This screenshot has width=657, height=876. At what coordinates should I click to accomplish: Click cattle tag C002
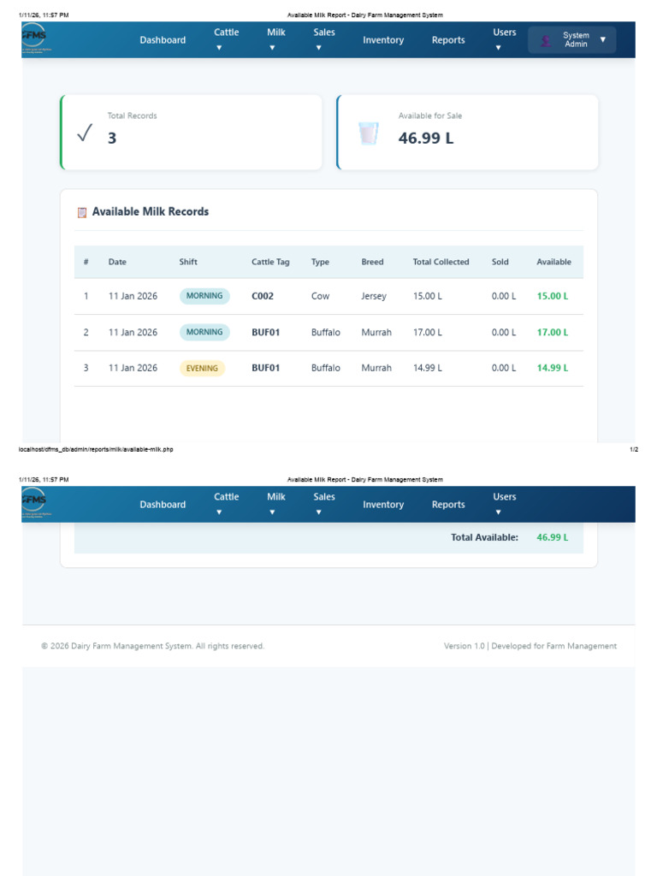tap(263, 296)
